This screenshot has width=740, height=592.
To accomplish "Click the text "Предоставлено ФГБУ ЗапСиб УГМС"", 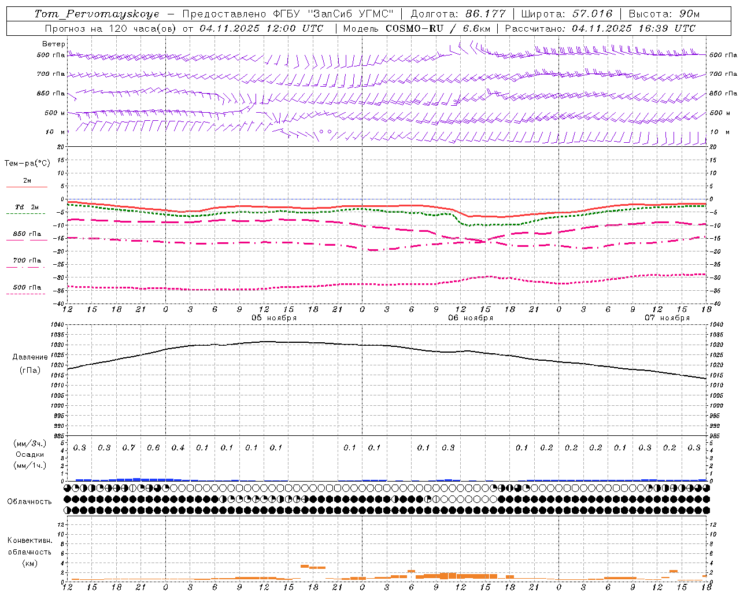I will pyautogui.click(x=288, y=14).
